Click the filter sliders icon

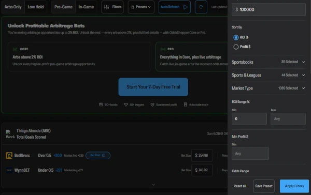[x=106, y=7]
